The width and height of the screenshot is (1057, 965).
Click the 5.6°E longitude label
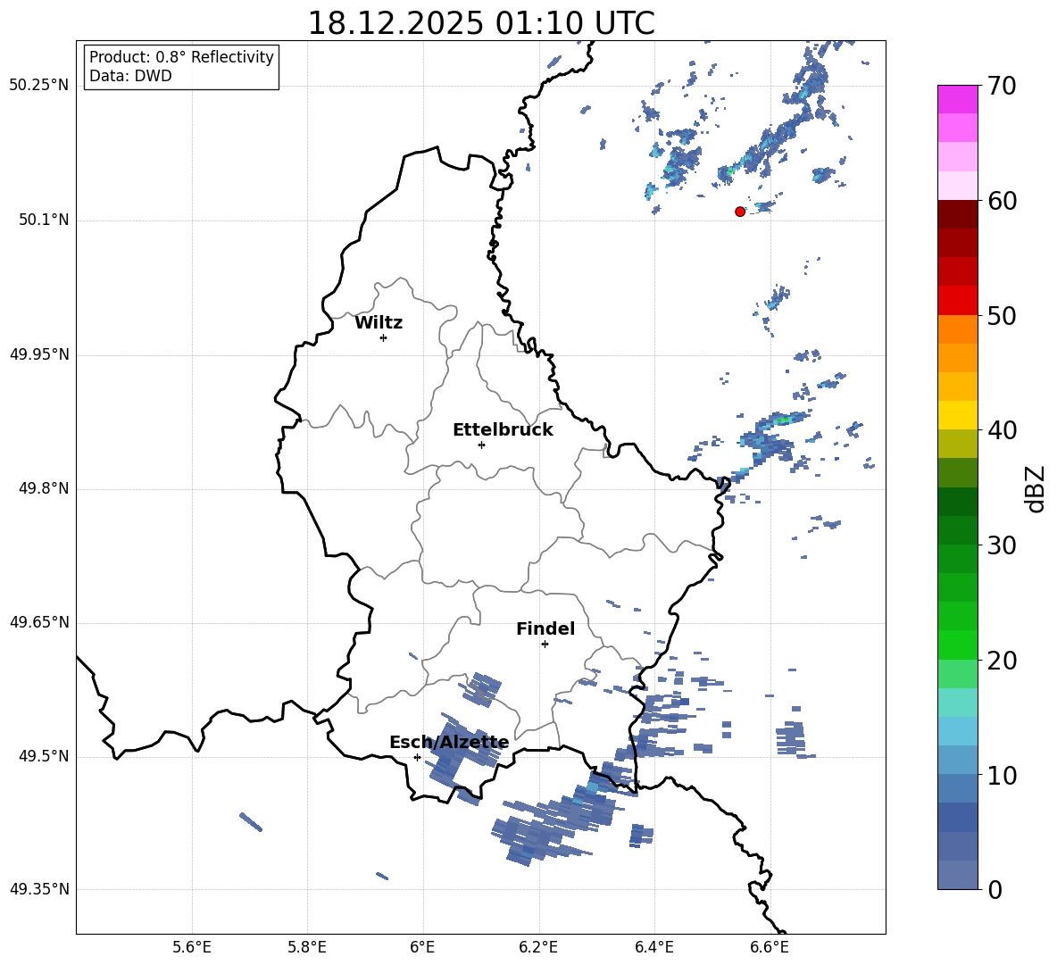click(192, 947)
